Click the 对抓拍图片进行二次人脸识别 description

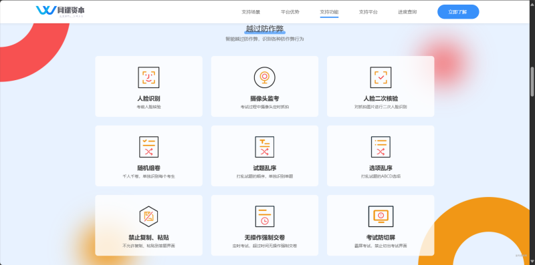click(381, 107)
